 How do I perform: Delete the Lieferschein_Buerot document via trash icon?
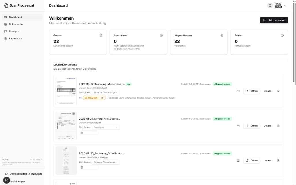278,126
